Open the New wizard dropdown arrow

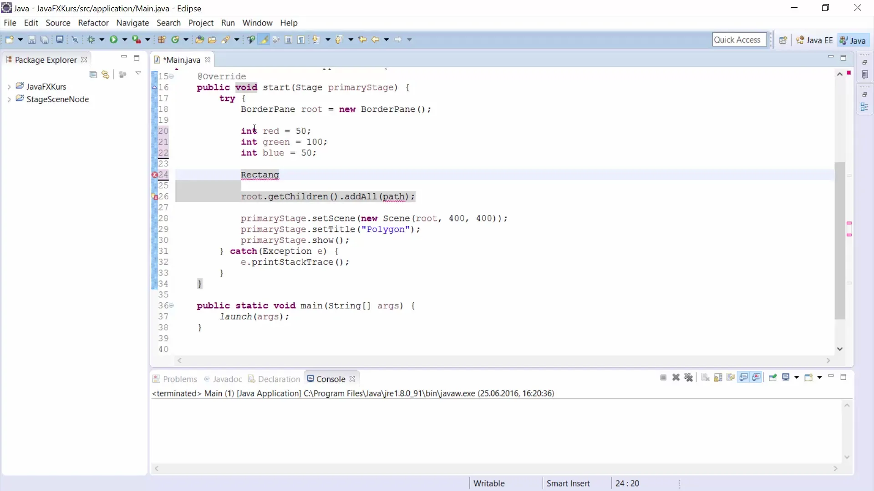point(20,40)
